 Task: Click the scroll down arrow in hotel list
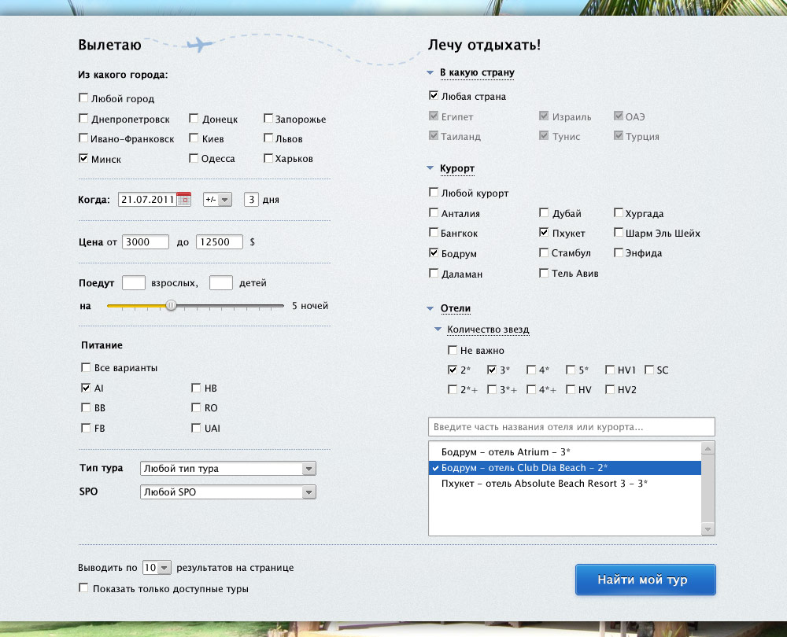[708, 528]
